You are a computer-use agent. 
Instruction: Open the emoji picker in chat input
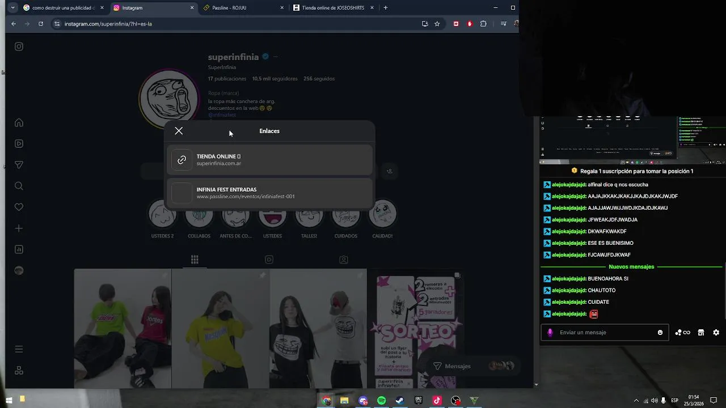[660, 333]
